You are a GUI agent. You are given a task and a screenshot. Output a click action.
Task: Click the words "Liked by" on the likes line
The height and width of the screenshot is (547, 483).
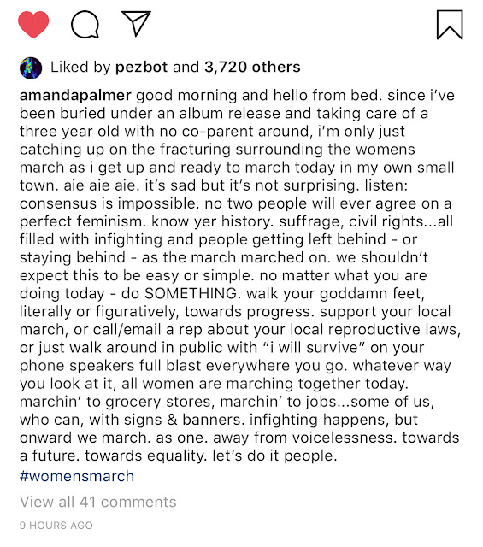pos(80,67)
